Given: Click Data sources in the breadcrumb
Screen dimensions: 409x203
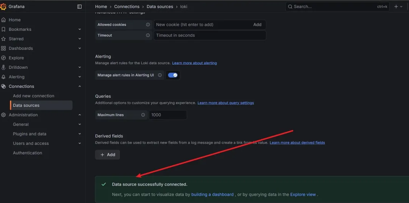Looking at the screenshot, I should click(160, 6).
